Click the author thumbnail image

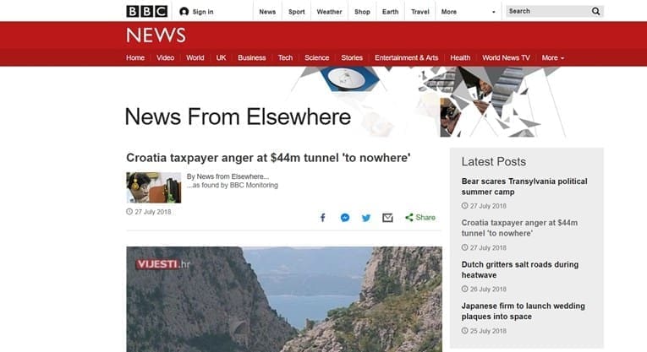point(153,187)
